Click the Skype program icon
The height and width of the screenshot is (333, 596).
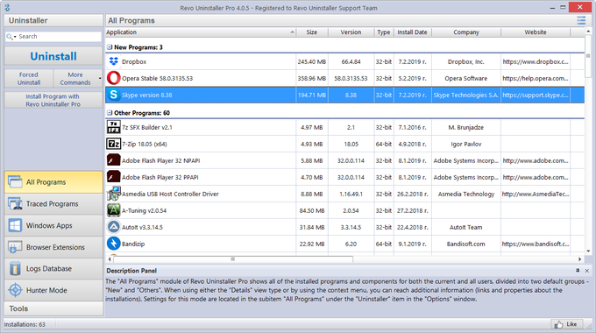113,95
